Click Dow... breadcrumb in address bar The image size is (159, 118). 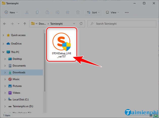tap(42, 24)
